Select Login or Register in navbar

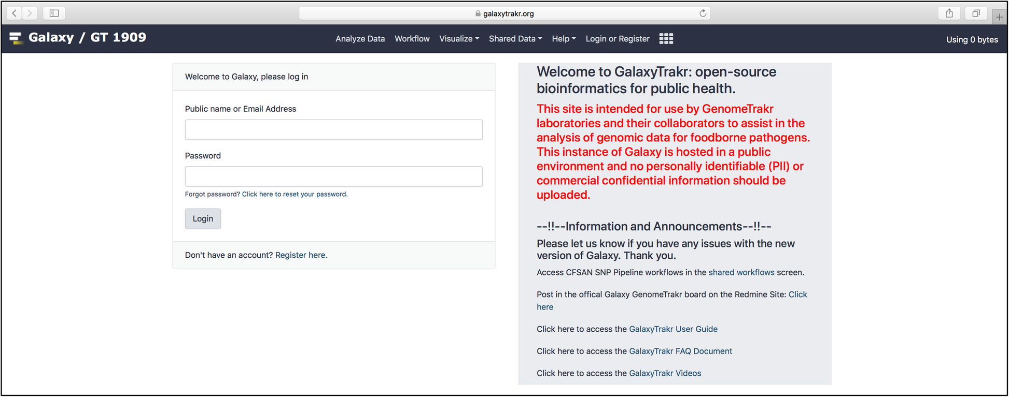(x=617, y=39)
